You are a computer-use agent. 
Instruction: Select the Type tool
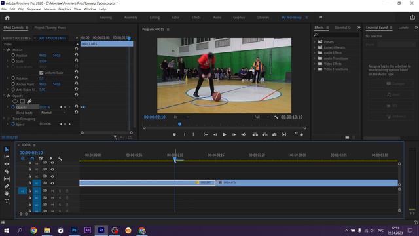click(x=7, y=201)
